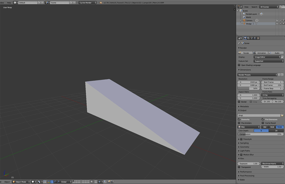Image resolution: width=285 pixels, height=184 pixels.
Task: Expand the Sampling panel
Action: [x=261, y=143]
